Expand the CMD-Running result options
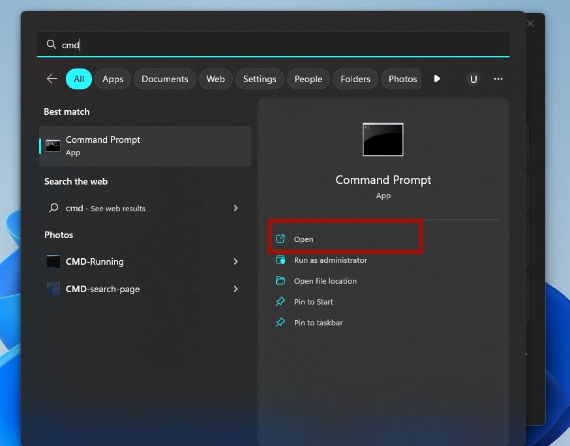This screenshot has height=446, width=570. click(x=235, y=261)
